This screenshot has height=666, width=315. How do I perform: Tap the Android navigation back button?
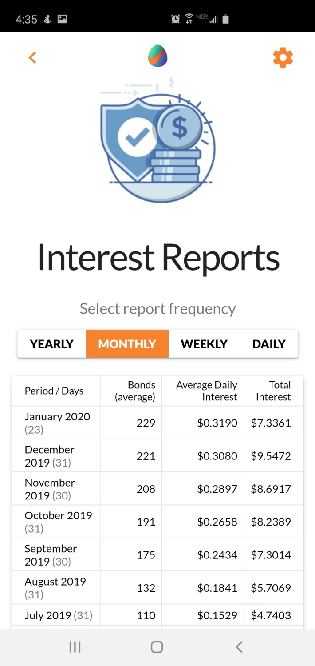click(x=239, y=647)
